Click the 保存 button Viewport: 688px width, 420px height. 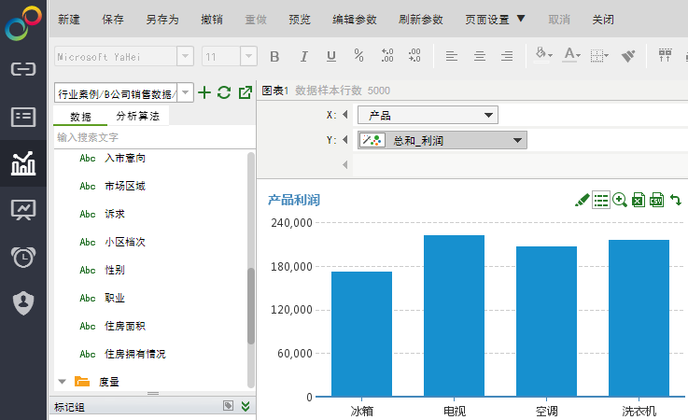pyautogui.click(x=112, y=19)
